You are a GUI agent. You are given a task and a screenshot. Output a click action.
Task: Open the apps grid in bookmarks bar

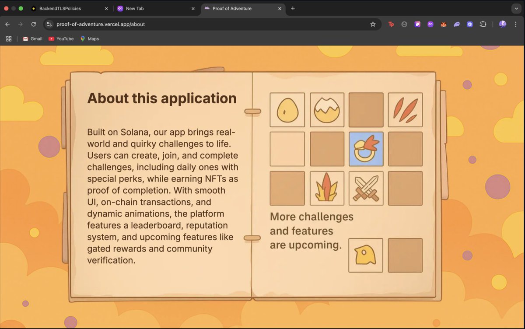click(9, 38)
